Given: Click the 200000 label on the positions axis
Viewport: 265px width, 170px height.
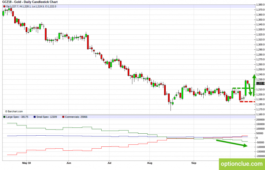Looking at the screenshot, I should pos(260,120).
